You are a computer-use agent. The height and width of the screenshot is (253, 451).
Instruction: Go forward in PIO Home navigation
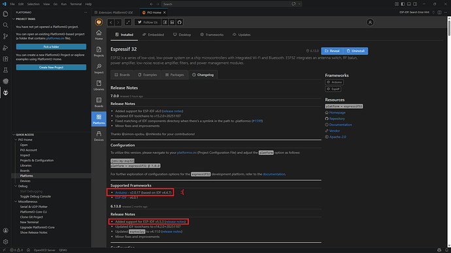point(118,22)
